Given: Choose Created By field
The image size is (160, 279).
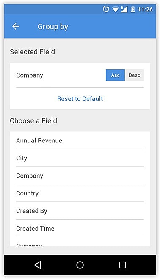Looking at the screenshot, I should tap(80, 211).
